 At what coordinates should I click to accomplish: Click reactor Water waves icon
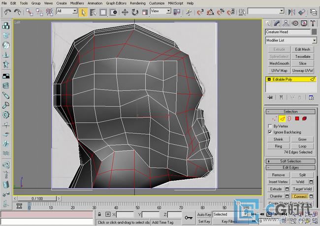click(6, 153)
